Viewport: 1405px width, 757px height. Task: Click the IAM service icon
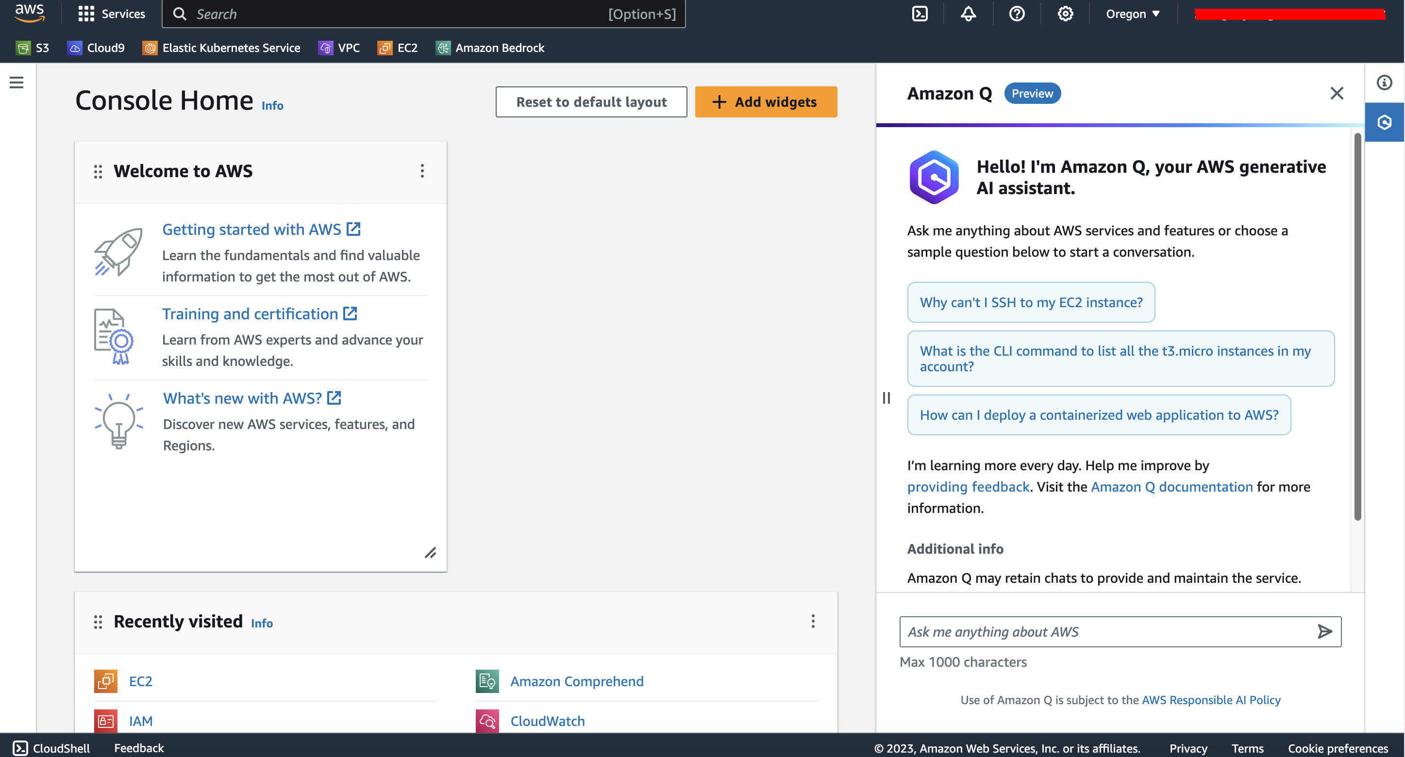[x=106, y=721]
